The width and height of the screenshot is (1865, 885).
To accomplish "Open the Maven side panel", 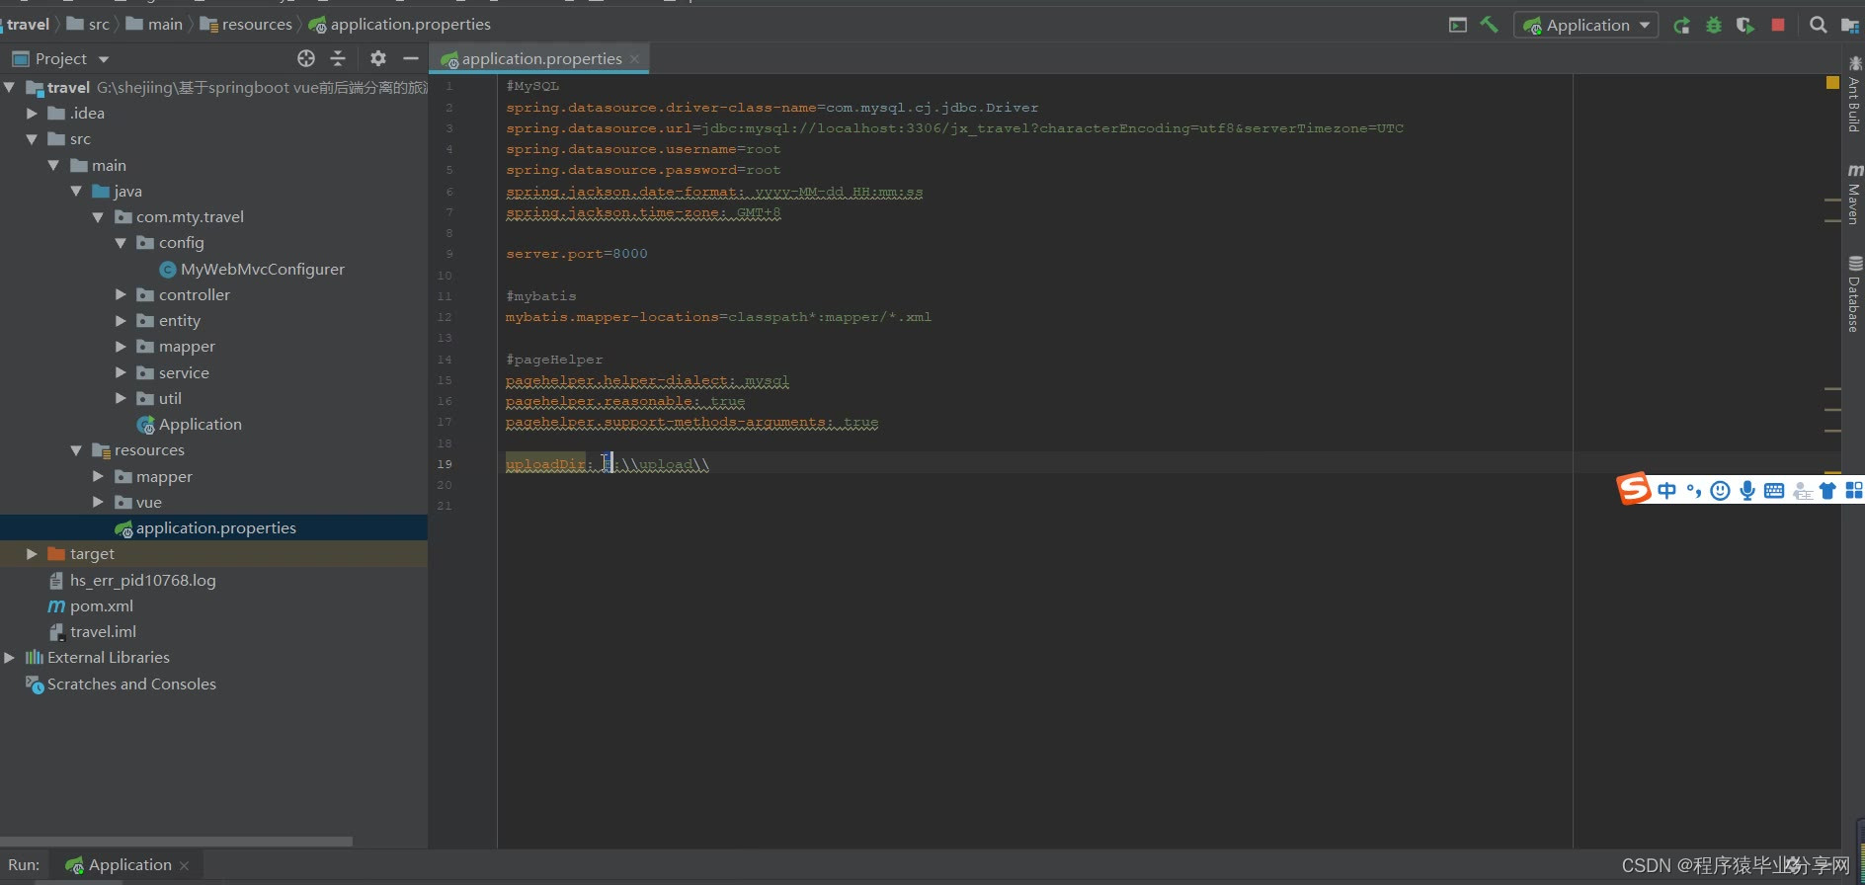I will 1854,195.
